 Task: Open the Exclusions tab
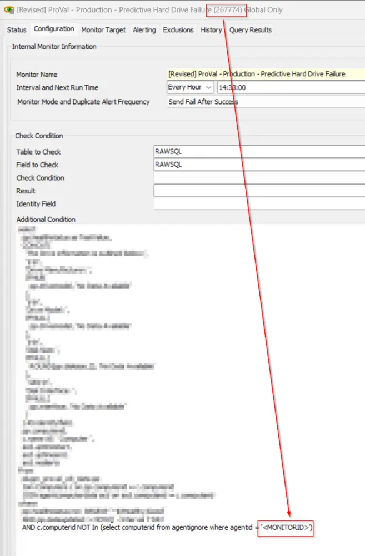[x=178, y=30]
